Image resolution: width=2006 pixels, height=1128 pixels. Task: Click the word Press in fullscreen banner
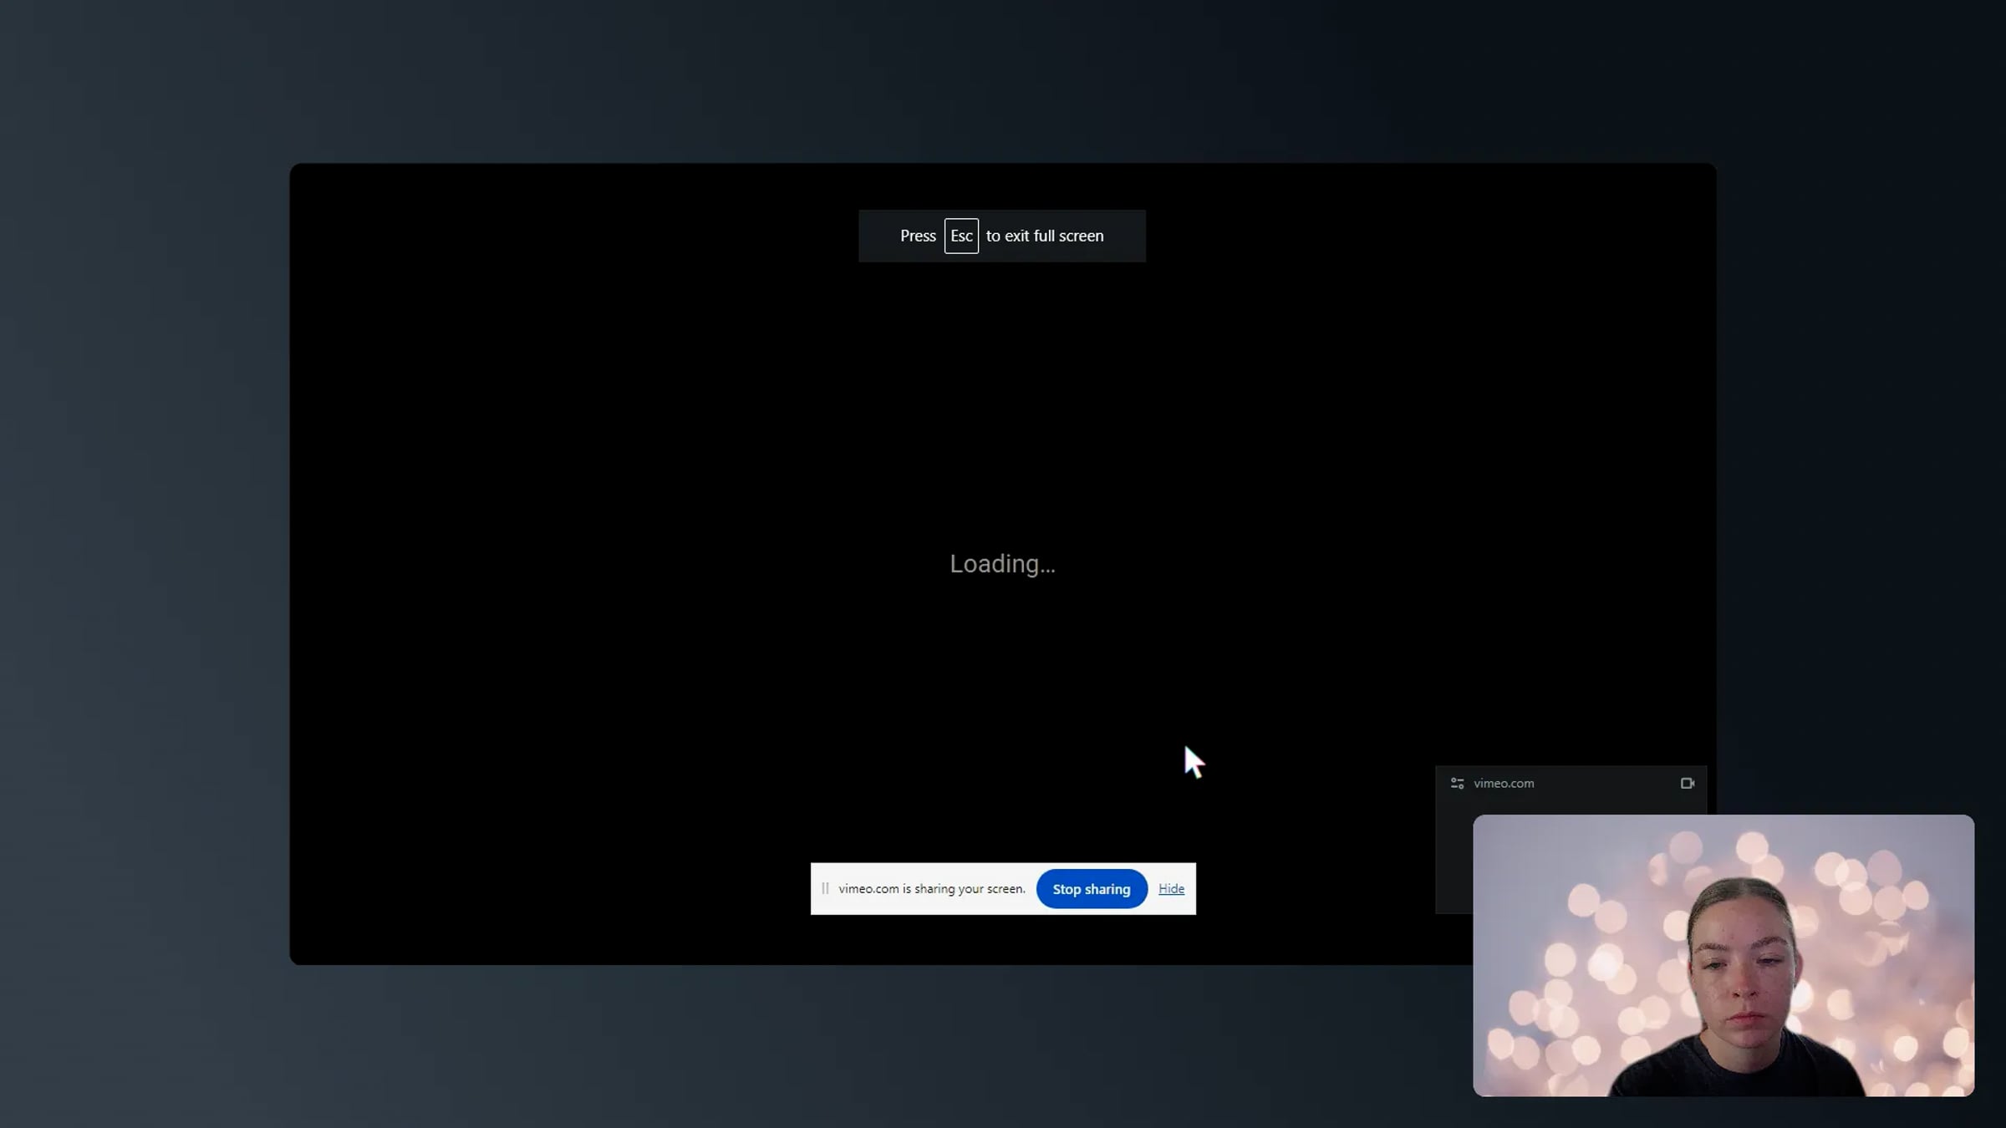click(x=918, y=236)
